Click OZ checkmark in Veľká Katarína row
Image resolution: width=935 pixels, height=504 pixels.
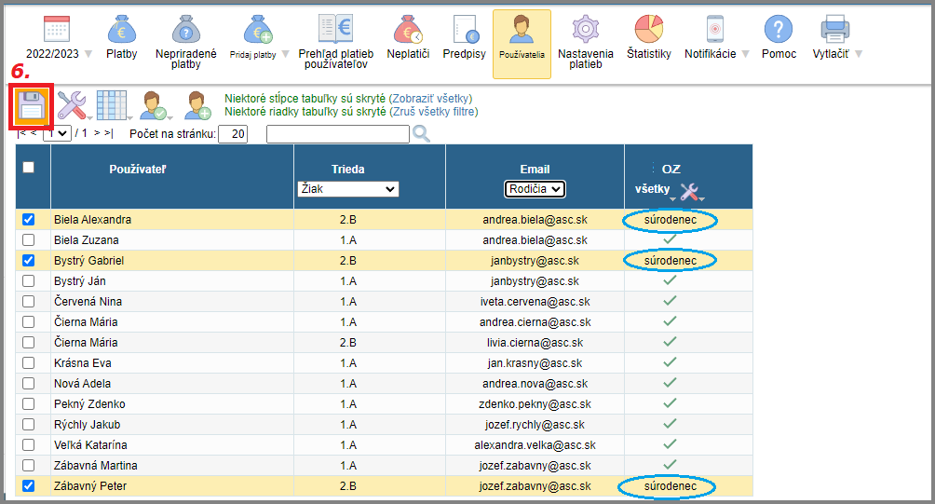tap(671, 443)
